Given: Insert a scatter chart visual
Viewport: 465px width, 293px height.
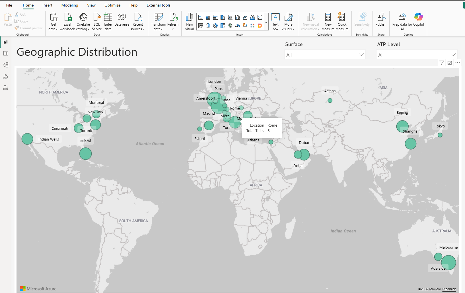Looking at the screenshot, I should coord(260,18).
